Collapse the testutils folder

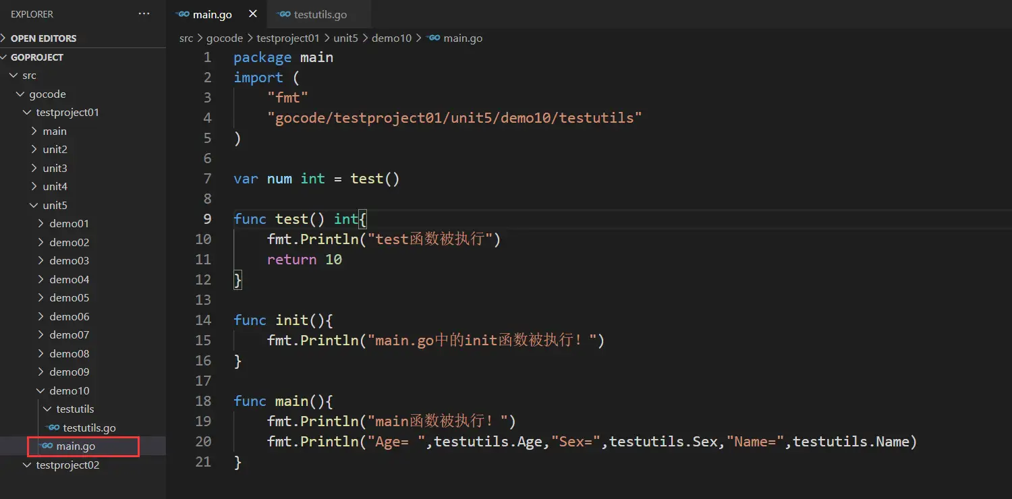(75, 409)
